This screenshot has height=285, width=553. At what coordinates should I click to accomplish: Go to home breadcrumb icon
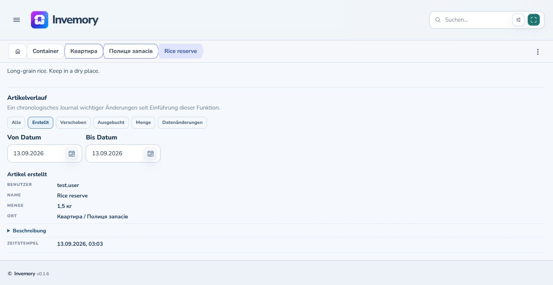coord(18,51)
